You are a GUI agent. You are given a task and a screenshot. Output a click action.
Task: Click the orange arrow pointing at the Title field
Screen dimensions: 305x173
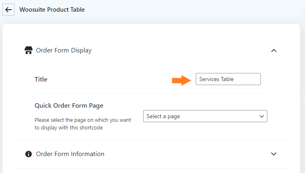[x=181, y=80]
